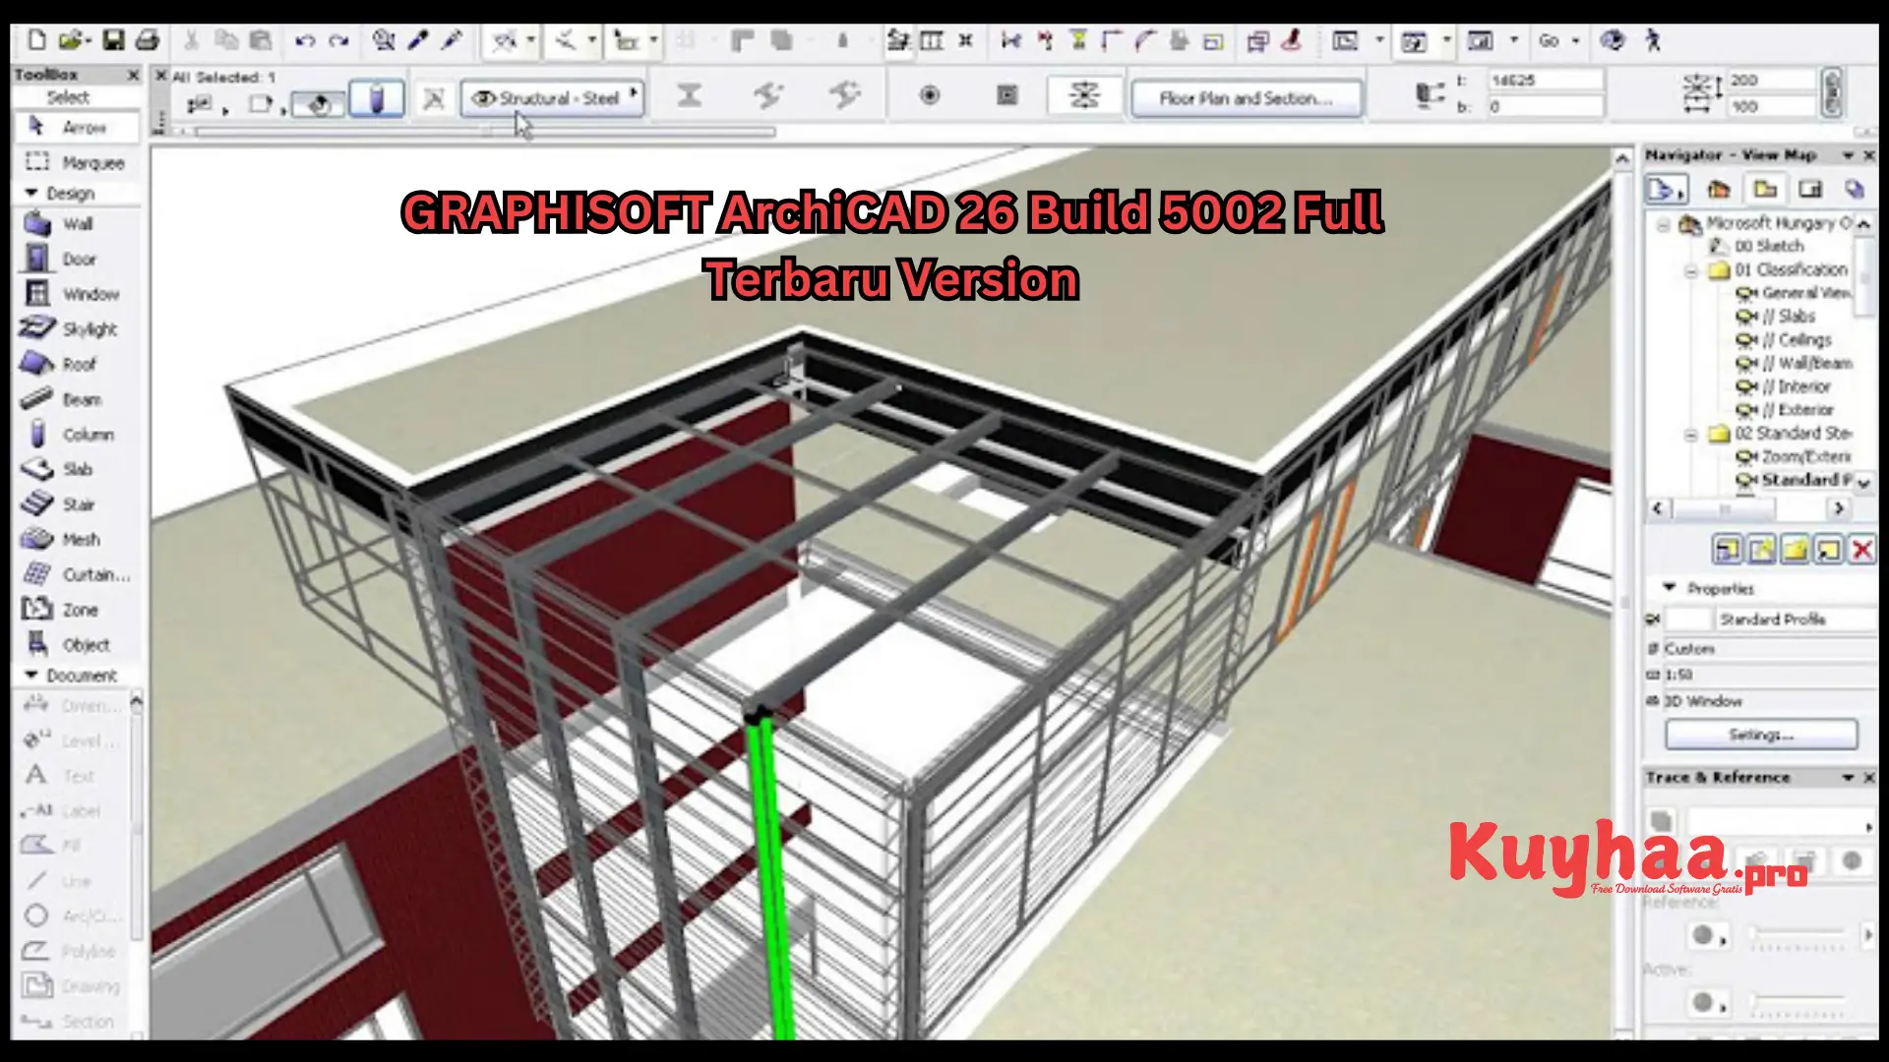1889x1062 pixels.
Task: Pick the Skylight tool
Action: click(x=77, y=329)
